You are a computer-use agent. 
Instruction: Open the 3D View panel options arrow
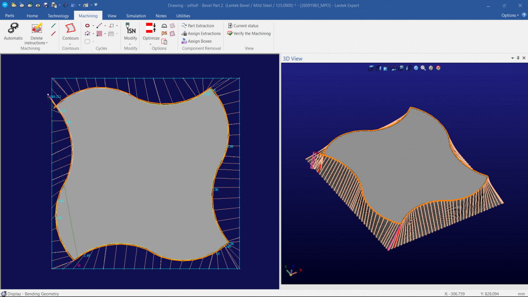pos(513,58)
